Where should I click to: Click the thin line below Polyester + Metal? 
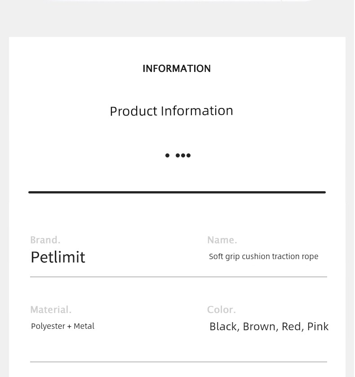click(178, 362)
